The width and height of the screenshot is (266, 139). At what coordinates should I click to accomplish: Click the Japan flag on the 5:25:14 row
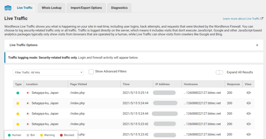pos(28,93)
